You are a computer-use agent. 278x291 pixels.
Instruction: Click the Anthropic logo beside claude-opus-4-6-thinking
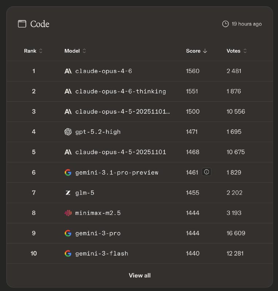pos(68,92)
